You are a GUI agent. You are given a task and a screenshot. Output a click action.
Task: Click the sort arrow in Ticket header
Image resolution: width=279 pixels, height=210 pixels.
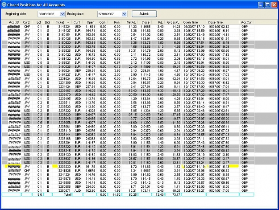(x=68, y=23)
